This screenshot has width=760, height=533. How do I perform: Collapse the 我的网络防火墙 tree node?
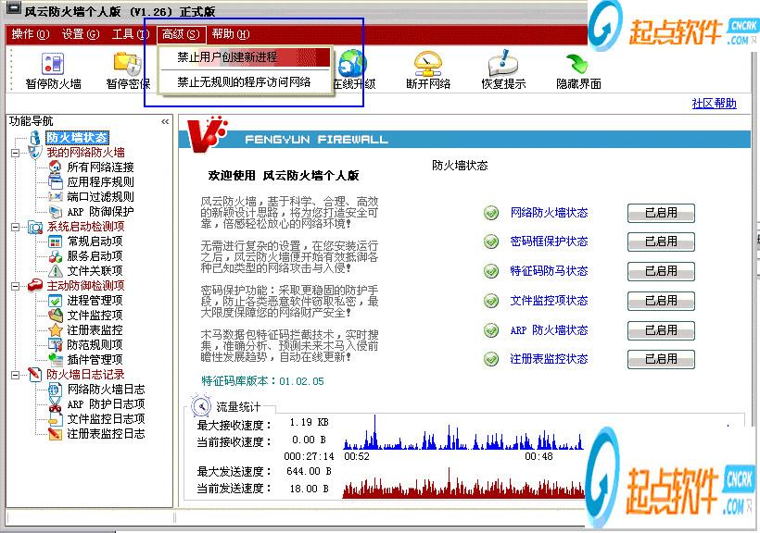tap(16, 153)
